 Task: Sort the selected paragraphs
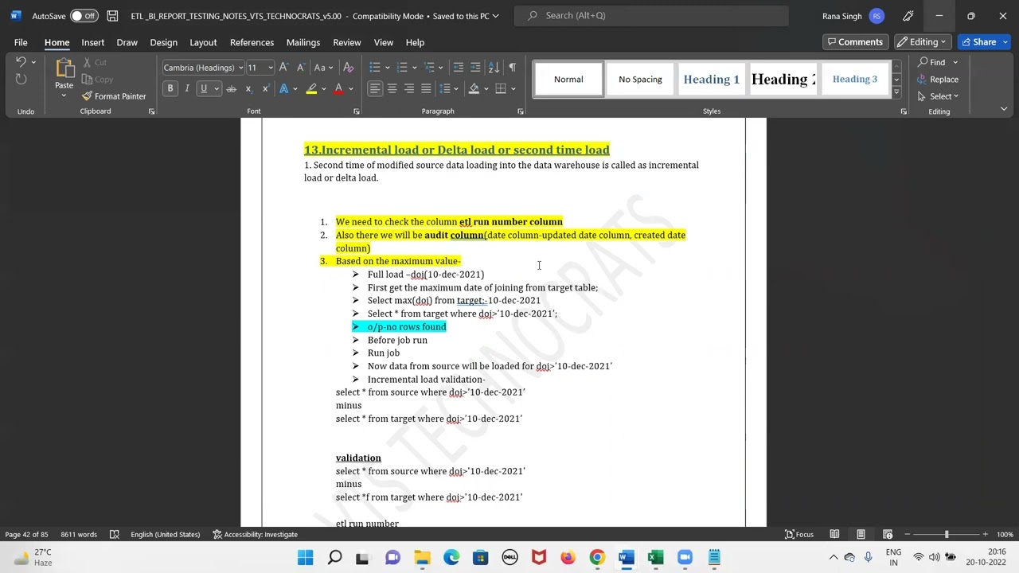[x=494, y=68]
